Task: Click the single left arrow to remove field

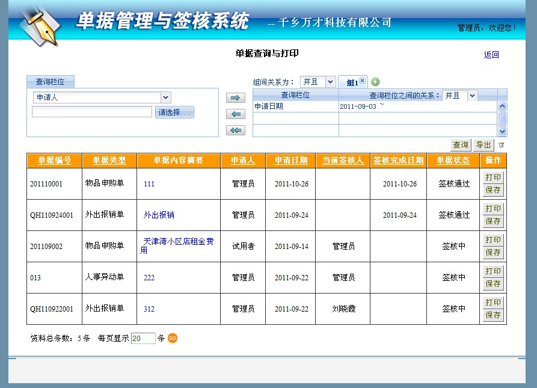Action: (235, 114)
